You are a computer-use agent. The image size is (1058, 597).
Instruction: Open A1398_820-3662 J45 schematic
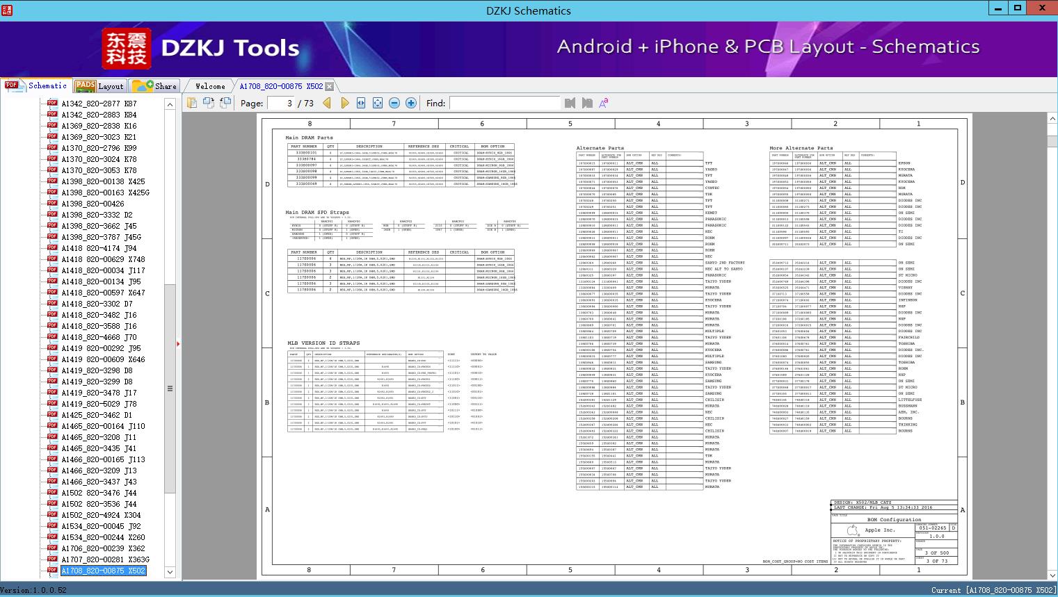tap(99, 226)
